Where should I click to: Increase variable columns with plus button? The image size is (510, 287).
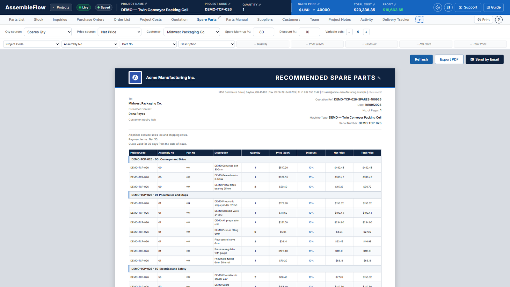point(366,32)
